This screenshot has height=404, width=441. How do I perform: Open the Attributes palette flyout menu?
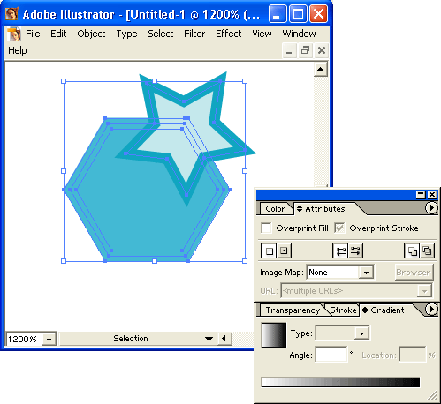[431, 208]
